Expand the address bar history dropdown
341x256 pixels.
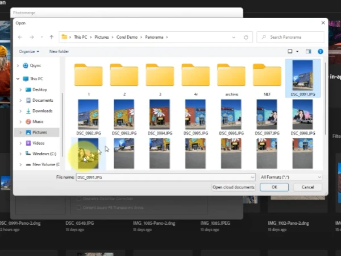234,38
